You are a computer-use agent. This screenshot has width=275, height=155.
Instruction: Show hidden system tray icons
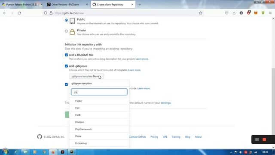click(x=231, y=152)
